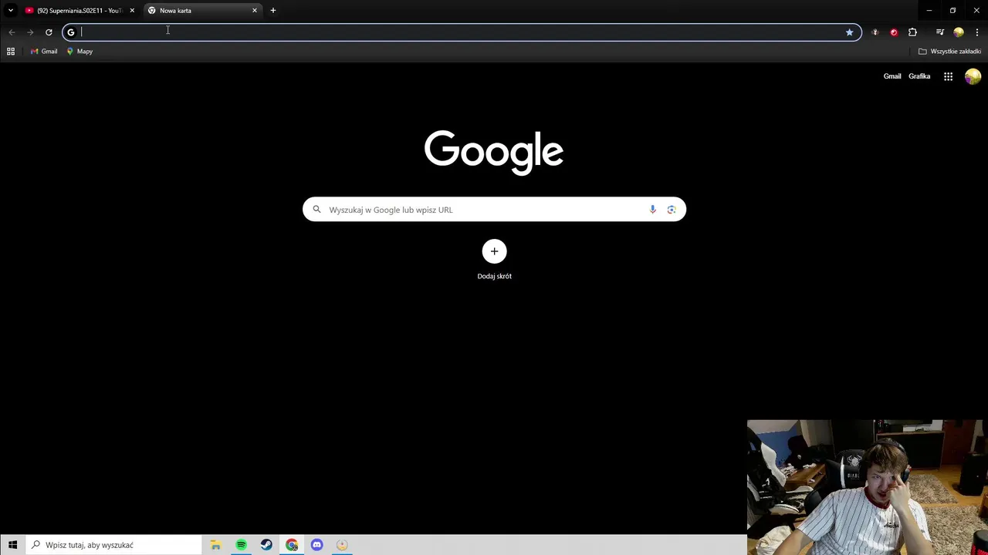Add a shortcut with the plus circle
Screen dimensions: 988x555
click(x=495, y=251)
